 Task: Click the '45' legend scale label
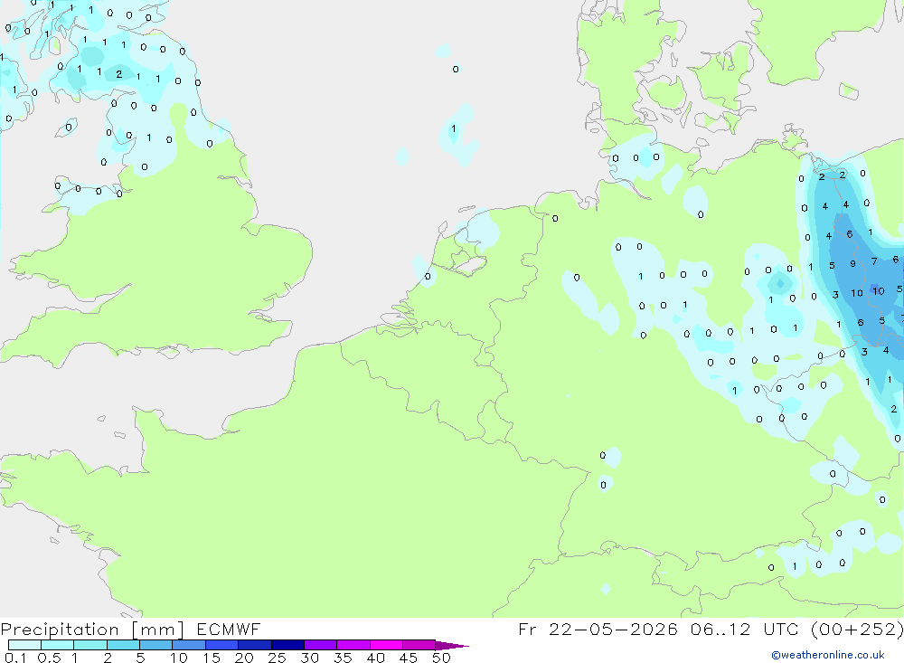point(409,658)
